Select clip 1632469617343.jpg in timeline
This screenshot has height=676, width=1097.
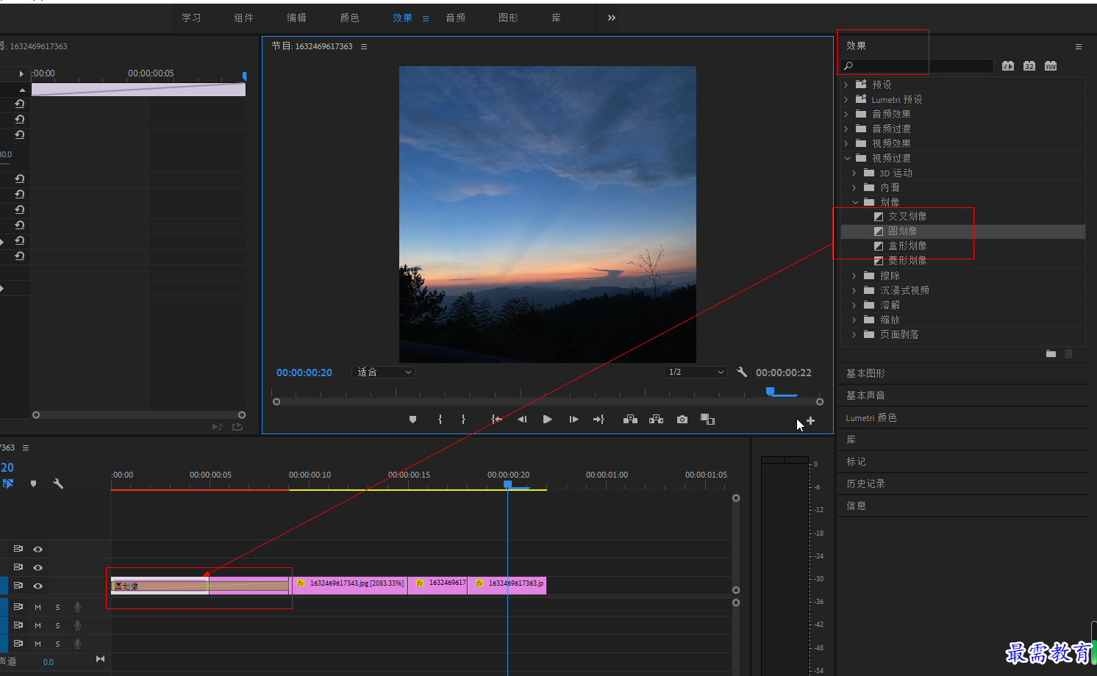(349, 584)
